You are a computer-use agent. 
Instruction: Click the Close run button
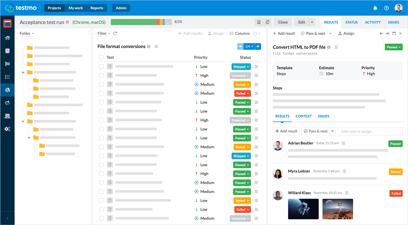(x=283, y=22)
